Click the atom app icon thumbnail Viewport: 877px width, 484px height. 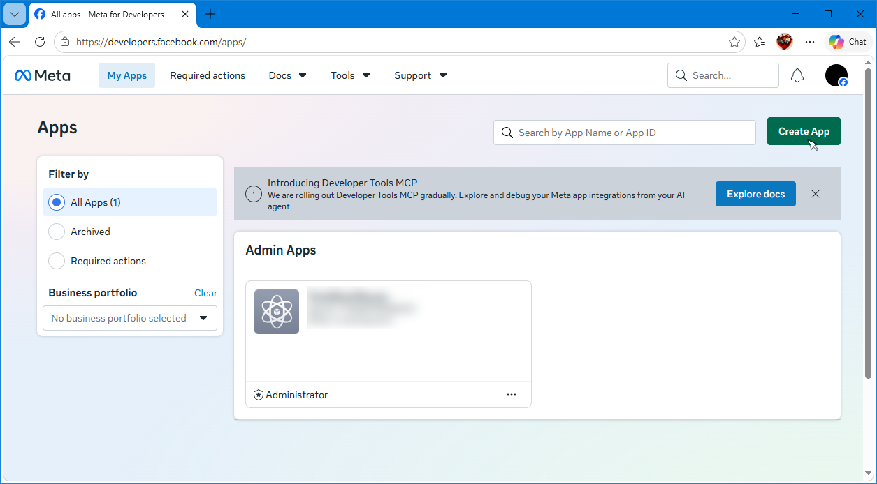[277, 312]
